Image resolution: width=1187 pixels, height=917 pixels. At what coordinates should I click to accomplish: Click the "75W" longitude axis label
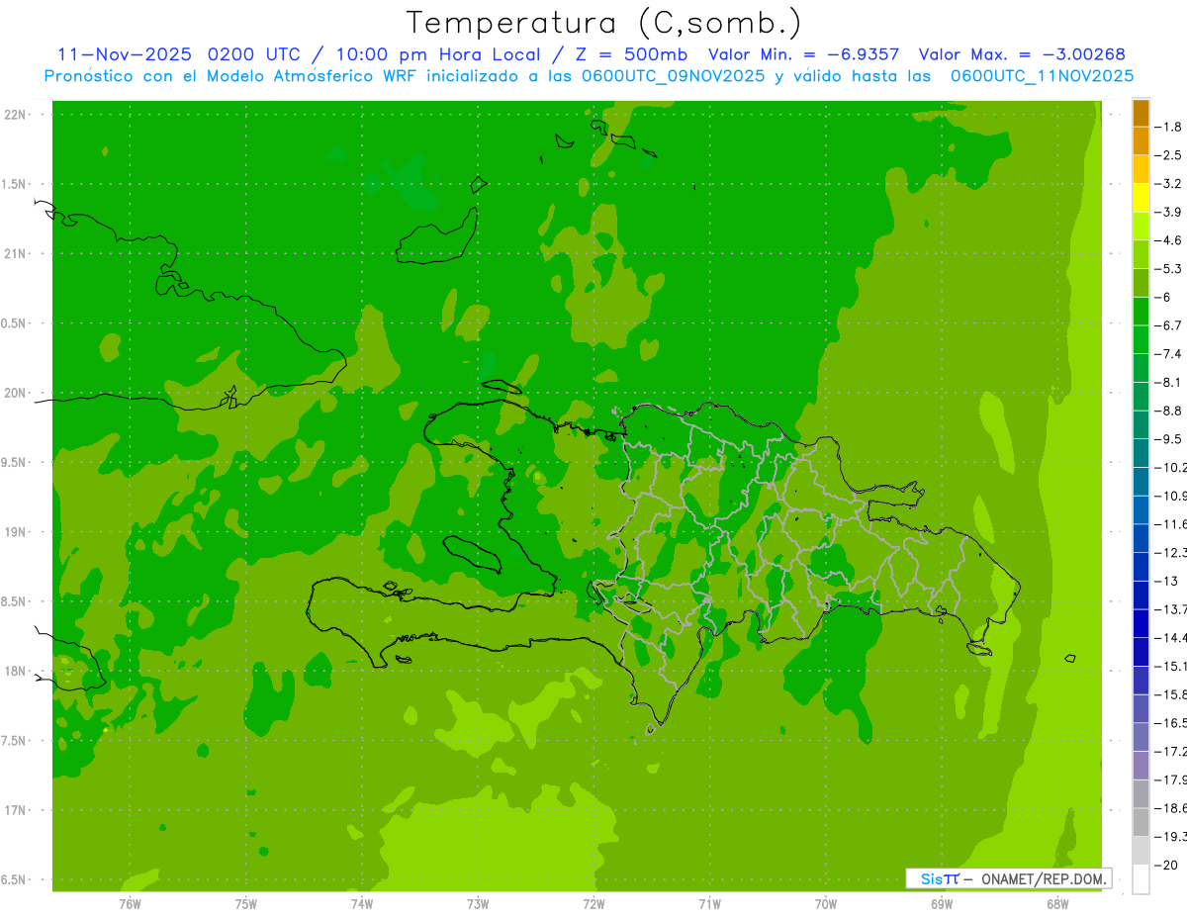click(x=246, y=904)
